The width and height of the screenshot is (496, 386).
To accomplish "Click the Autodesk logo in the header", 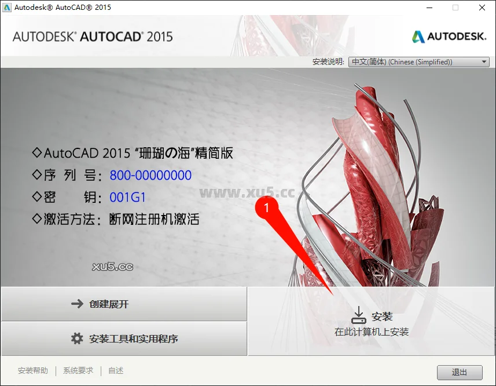I will tap(450, 37).
